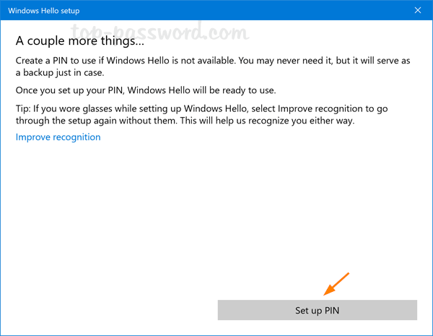This screenshot has width=433, height=336.
Task: Click the word "Tip:" in the paragraph
Action: [25, 108]
